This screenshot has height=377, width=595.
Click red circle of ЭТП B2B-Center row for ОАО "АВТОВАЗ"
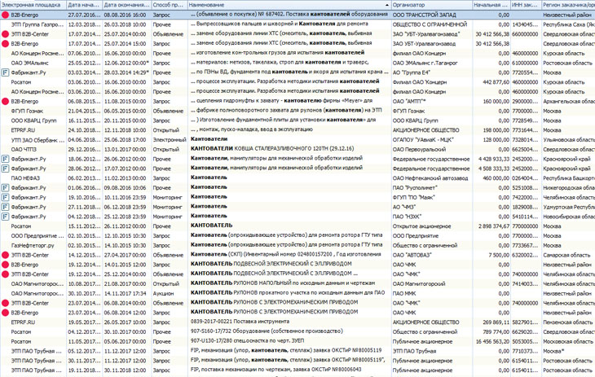point(5,255)
